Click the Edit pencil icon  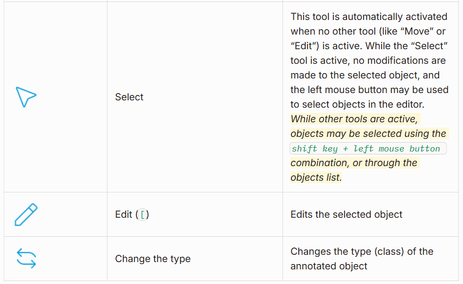coord(26,214)
